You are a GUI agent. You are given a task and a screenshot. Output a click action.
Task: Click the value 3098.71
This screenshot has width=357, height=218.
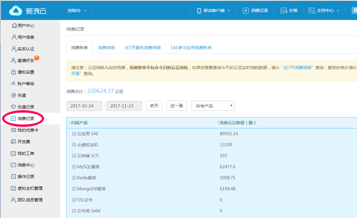(x=228, y=178)
